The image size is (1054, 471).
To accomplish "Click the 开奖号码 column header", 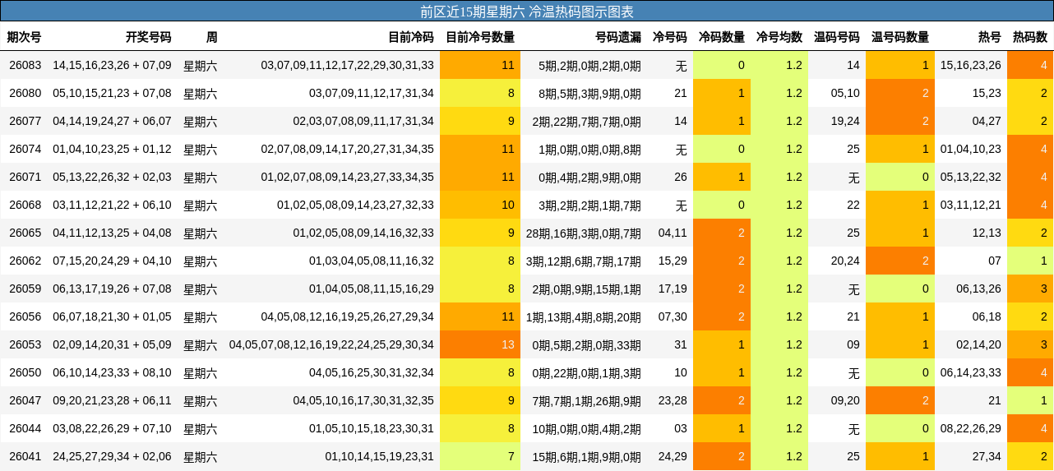I will [x=149, y=37].
